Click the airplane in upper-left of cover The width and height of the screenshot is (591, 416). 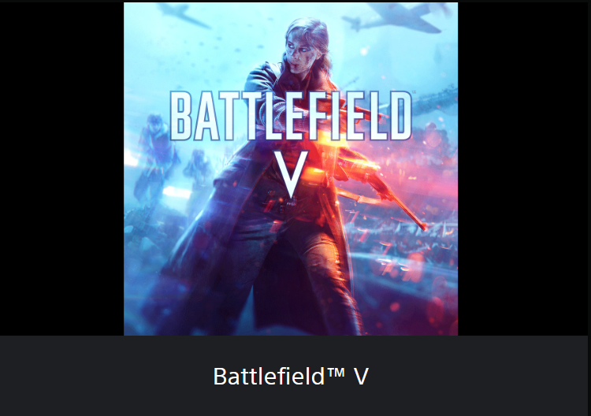point(184,16)
